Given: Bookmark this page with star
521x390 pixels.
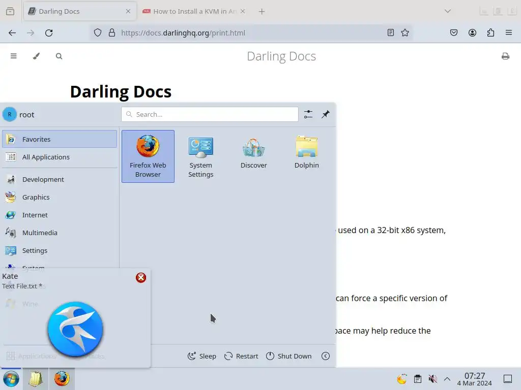Looking at the screenshot, I should 404,33.
